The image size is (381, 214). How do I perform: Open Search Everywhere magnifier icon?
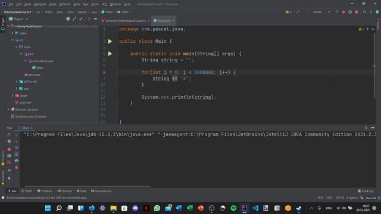point(364,12)
